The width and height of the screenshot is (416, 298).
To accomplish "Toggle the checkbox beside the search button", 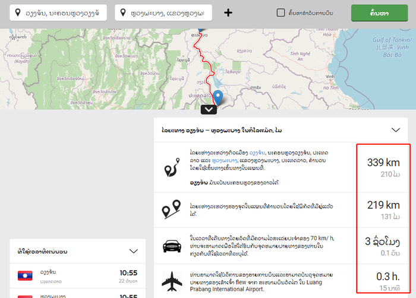I will tap(281, 12).
